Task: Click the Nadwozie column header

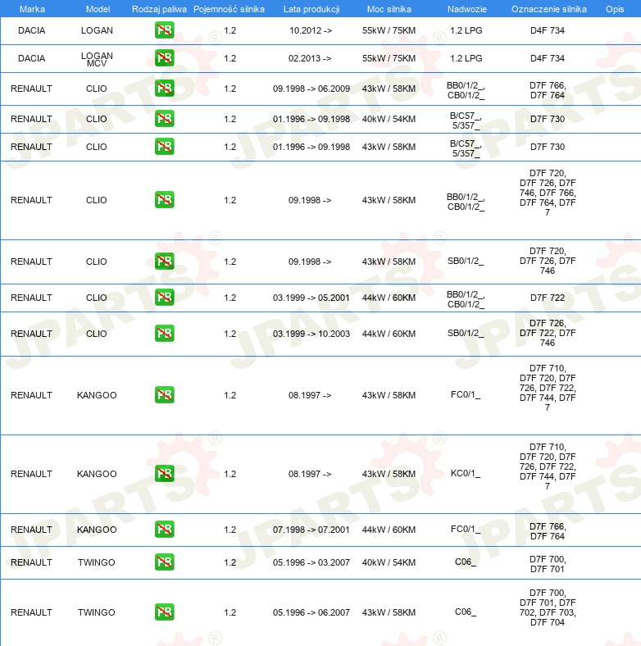Action: click(x=466, y=9)
